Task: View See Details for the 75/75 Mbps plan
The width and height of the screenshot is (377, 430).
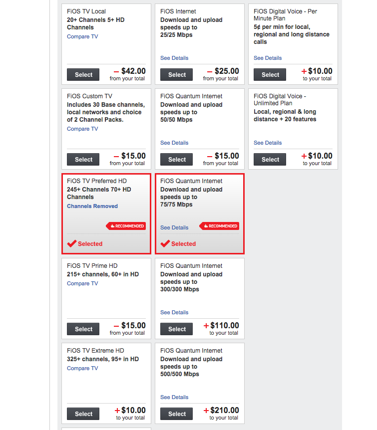Action: [x=174, y=227]
